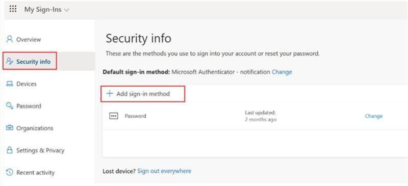Click the Recent activity clock icon

pos(10,172)
